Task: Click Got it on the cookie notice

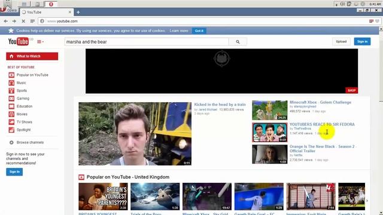Action: point(199,30)
